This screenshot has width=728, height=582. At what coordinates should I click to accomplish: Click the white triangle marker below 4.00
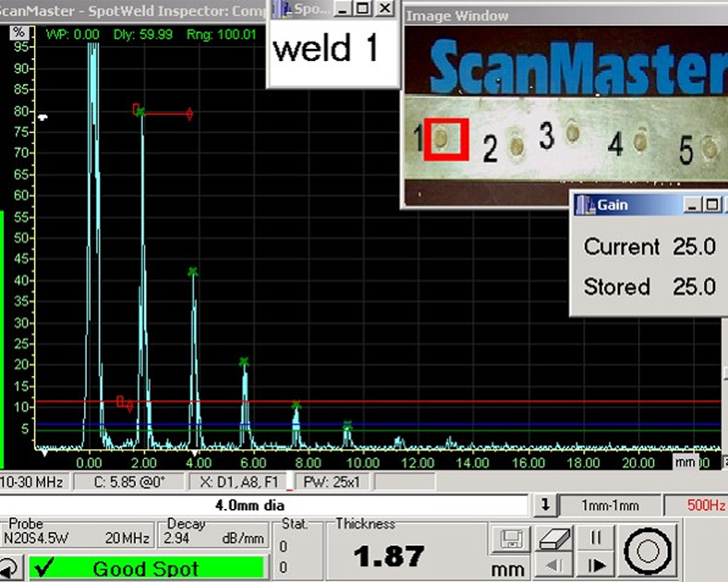pyautogui.click(x=195, y=453)
